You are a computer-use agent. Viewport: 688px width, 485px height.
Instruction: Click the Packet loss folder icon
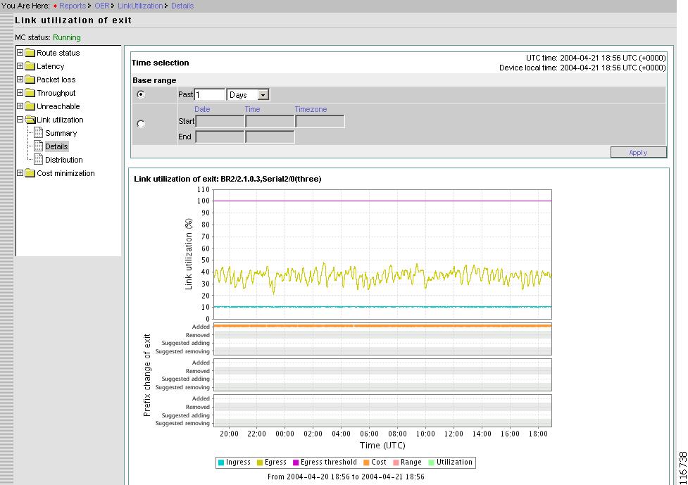[x=30, y=80]
